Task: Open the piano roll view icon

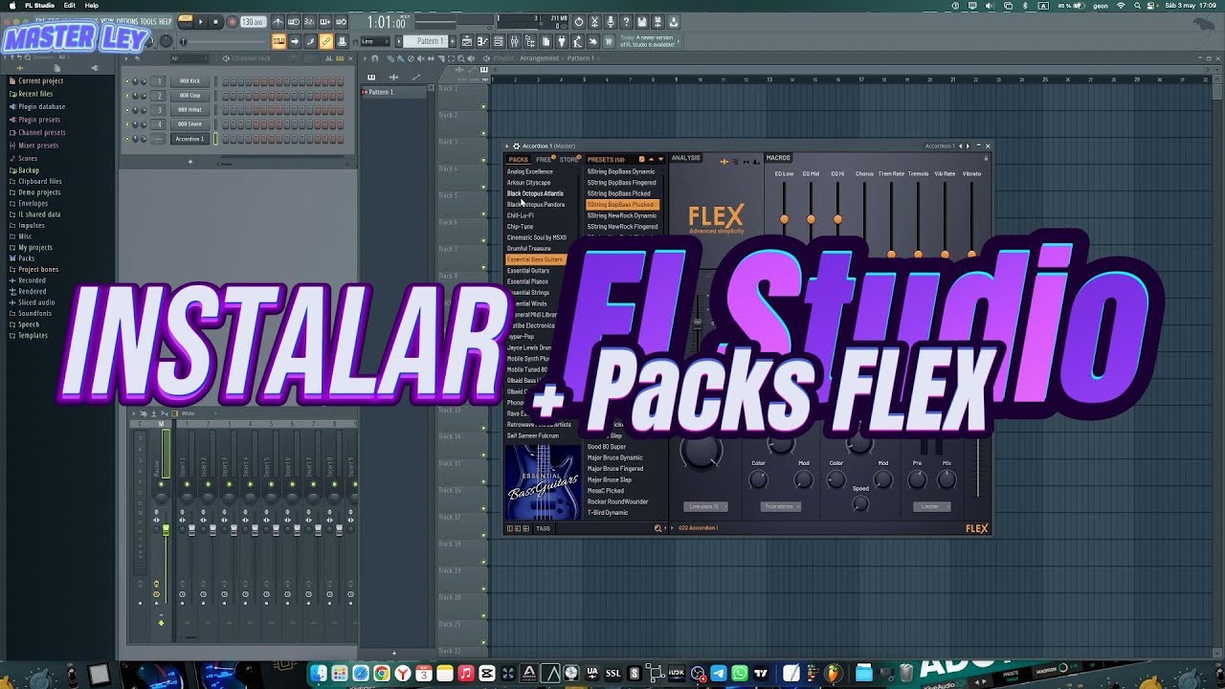Action: coord(482,41)
